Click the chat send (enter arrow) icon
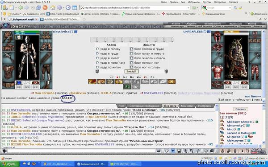Image resolution: width=268 pixels, height=167 pixels. point(159,151)
